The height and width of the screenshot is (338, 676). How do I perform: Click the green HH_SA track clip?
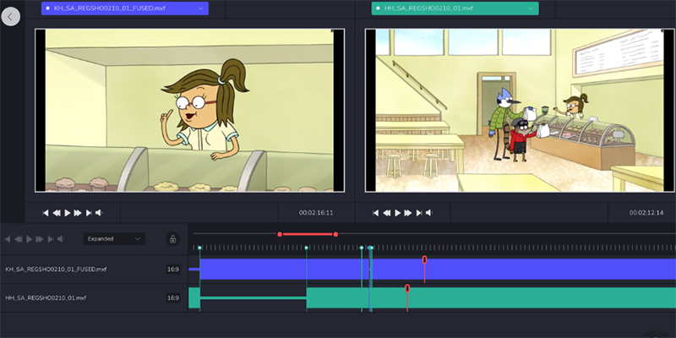click(x=492, y=298)
